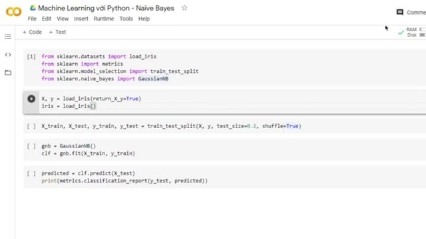Open the code snippets sidebar icon
Viewport: 426px width, 239px height.
tap(8, 54)
